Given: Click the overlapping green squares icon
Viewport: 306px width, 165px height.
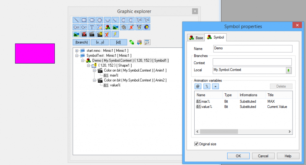Looking at the screenshot, I should (132, 42).
